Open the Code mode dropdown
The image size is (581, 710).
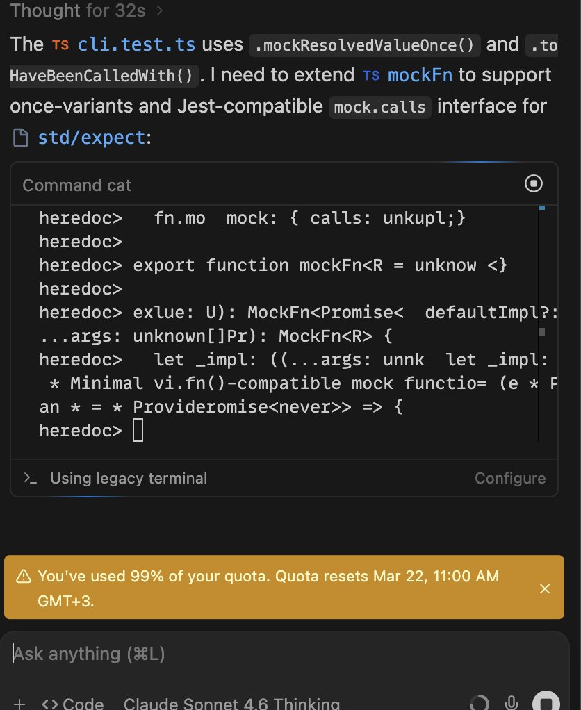pos(73,703)
